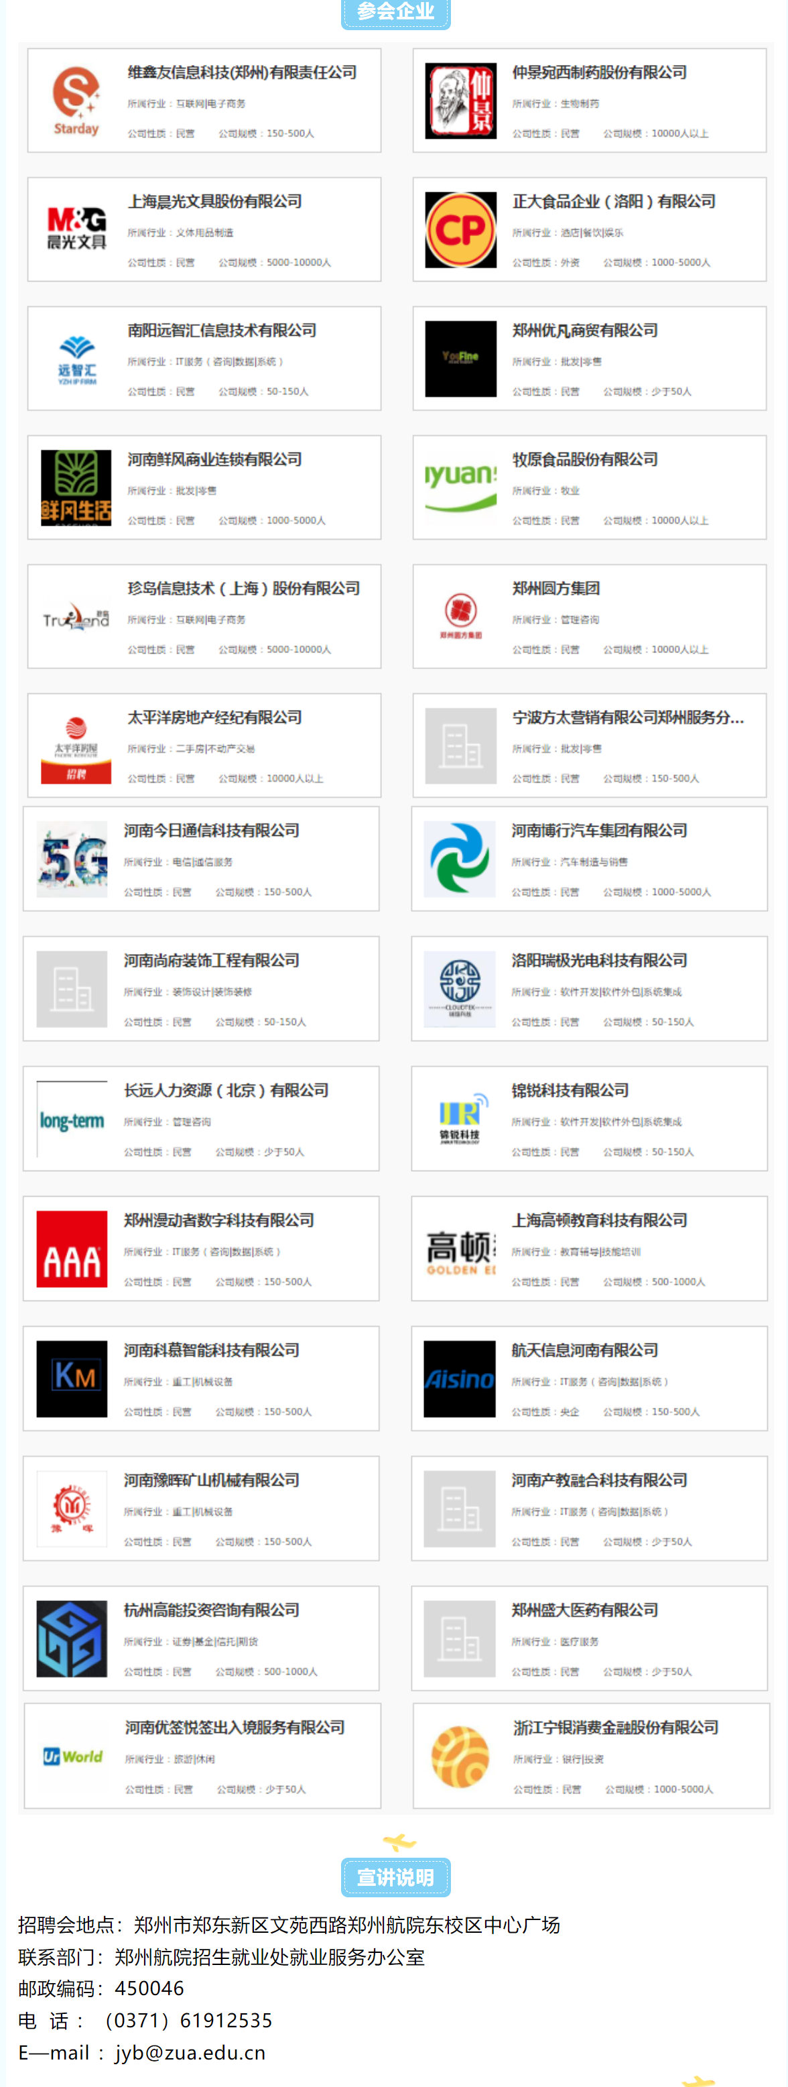Click 招聘会地点 address line
This screenshot has height=2087, width=788.
289,1925
